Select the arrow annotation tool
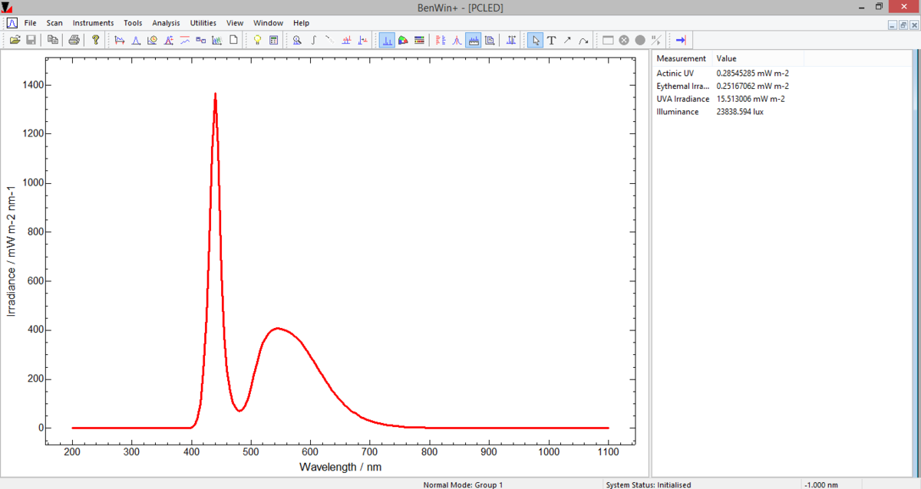 click(566, 39)
